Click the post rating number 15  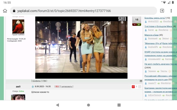pyautogui.click(x=137, y=20)
